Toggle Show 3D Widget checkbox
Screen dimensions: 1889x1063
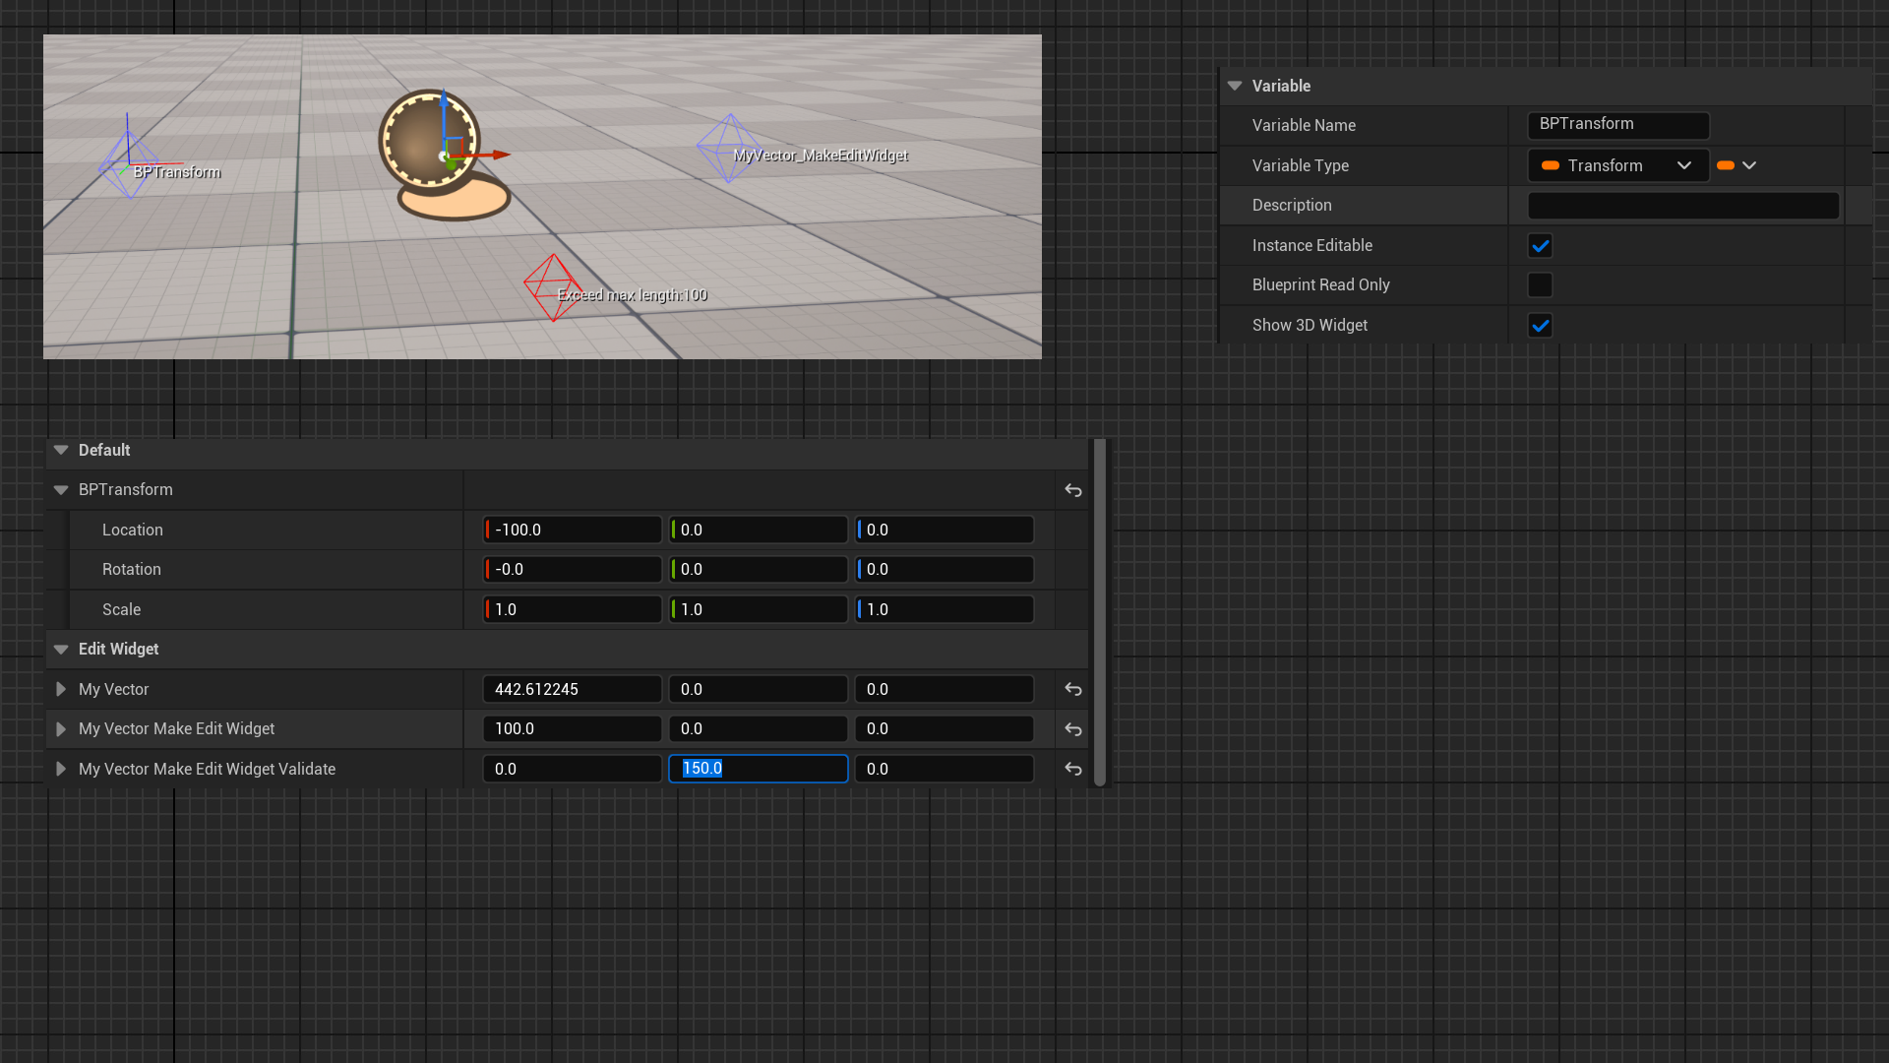click(x=1540, y=326)
